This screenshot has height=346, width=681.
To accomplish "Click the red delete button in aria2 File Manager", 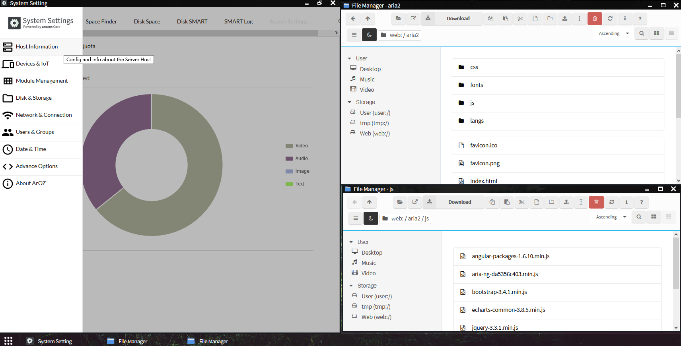I will (595, 19).
